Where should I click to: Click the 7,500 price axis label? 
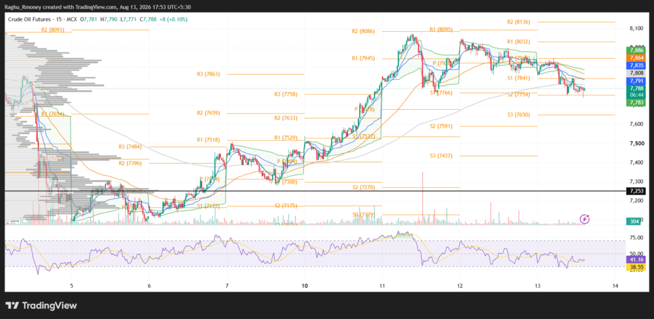coord(637,144)
